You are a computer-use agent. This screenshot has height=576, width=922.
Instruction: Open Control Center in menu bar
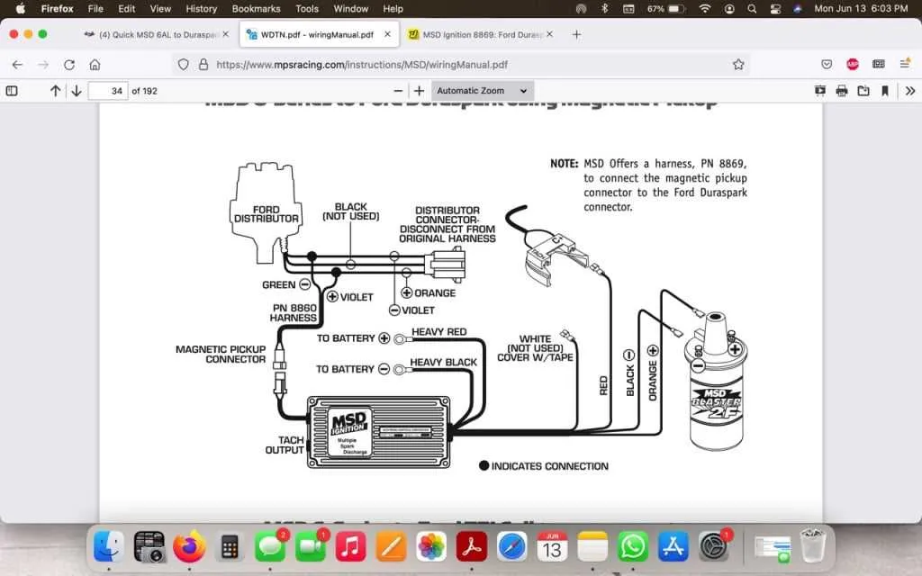[775, 9]
